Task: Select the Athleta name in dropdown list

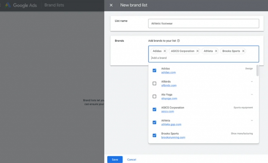Action: (166, 120)
